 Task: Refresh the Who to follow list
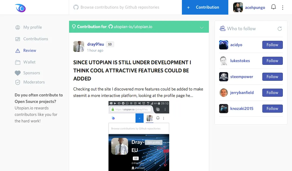[280, 29]
